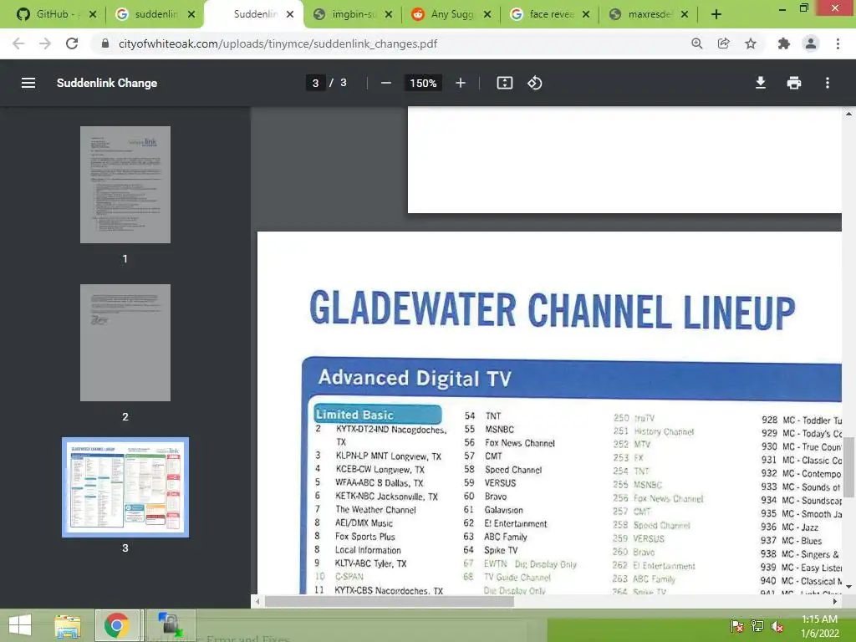Open the Extensions puzzle icon
The image size is (856, 642).
[784, 43]
